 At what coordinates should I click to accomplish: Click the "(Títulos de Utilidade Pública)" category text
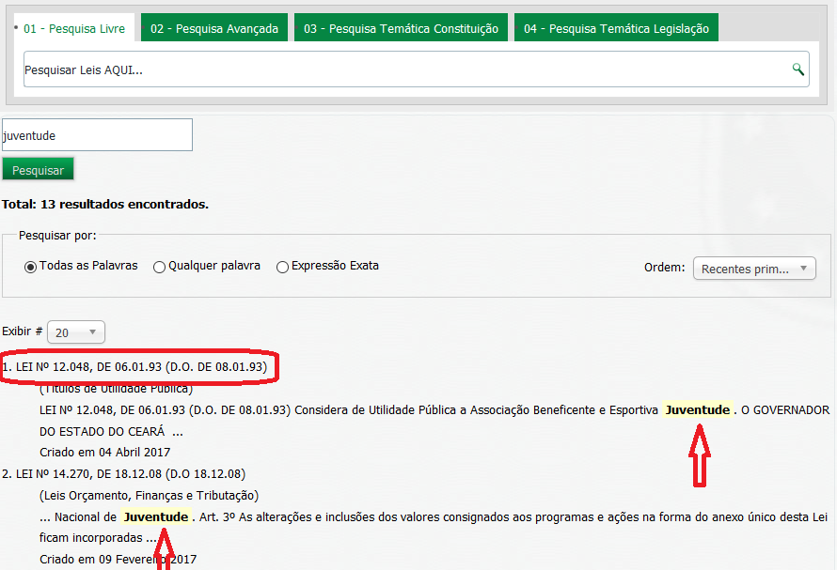[x=115, y=388]
